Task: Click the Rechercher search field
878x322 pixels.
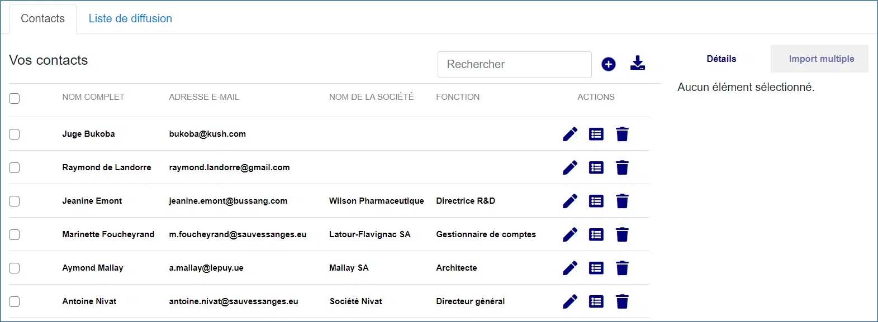Action: [514, 65]
